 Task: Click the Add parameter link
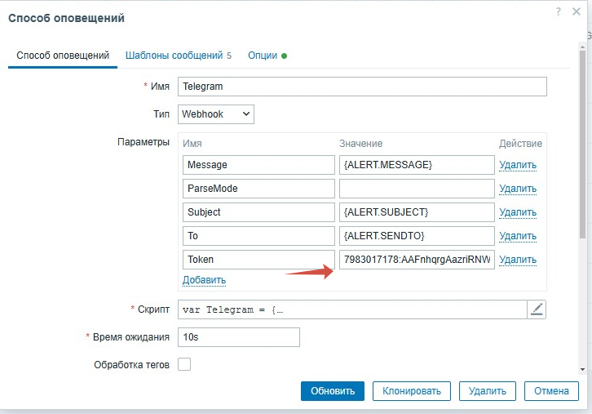click(204, 280)
